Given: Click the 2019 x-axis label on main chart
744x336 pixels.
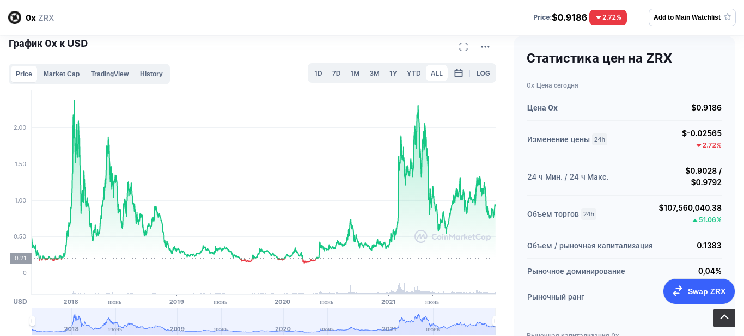Looking at the screenshot, I should pyautogui.click(x=176, y=302).
